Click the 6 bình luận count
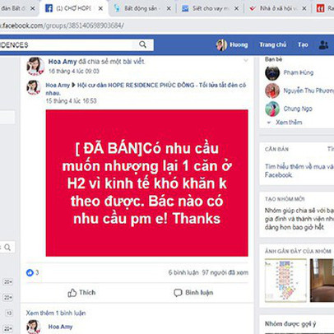Viewport: 334px width, 334px height. click(183, 272)
